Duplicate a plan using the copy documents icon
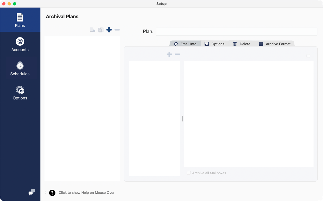 (101, 30)
